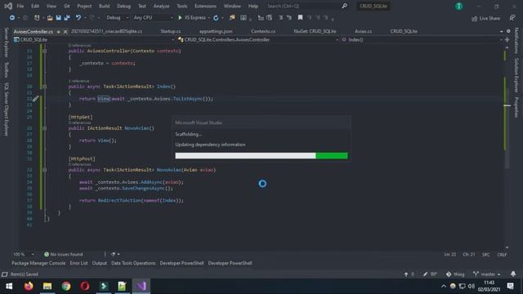Click the feedback icon beside Live Share

pos(512,18)
